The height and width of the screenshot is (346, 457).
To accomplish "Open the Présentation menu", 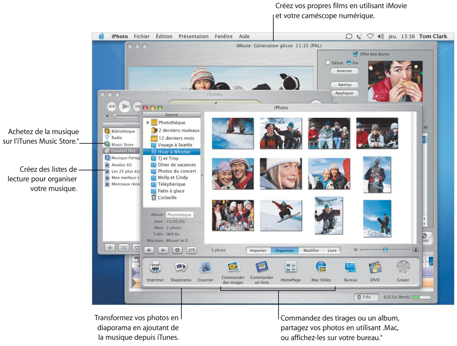I will coord(194,37).
